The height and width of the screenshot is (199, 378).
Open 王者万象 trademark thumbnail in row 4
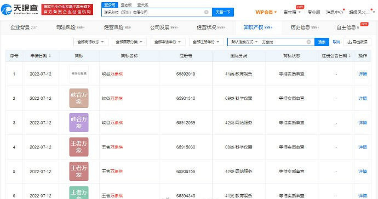click(x=79, y=147)
